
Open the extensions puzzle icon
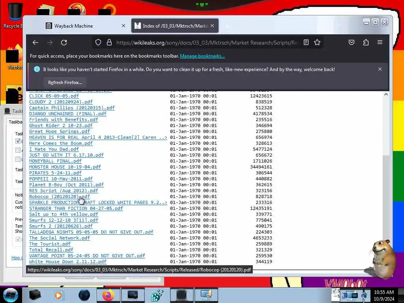click(x=366, y=42)
